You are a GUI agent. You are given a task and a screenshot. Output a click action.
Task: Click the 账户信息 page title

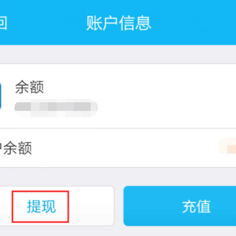pyautogui.click(x=119, y=23)
